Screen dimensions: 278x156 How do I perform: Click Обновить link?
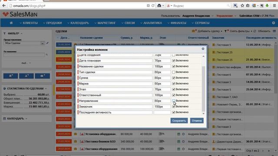coord(264,31)
